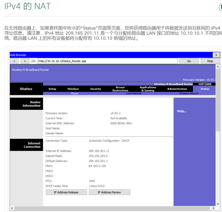Select the Applications & Gaming tab

(x=148, y=89)
